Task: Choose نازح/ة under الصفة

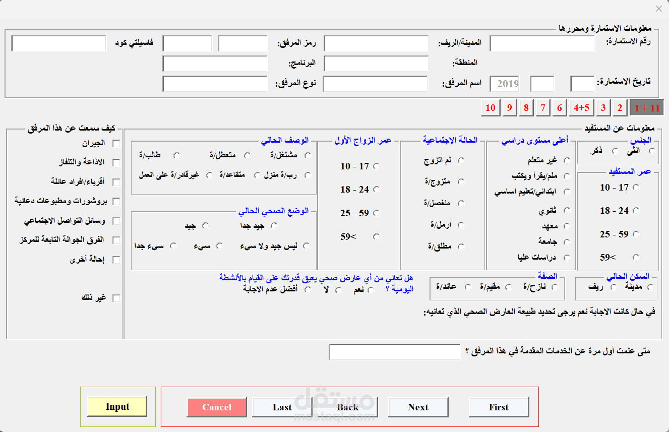Action: (555, 287)
